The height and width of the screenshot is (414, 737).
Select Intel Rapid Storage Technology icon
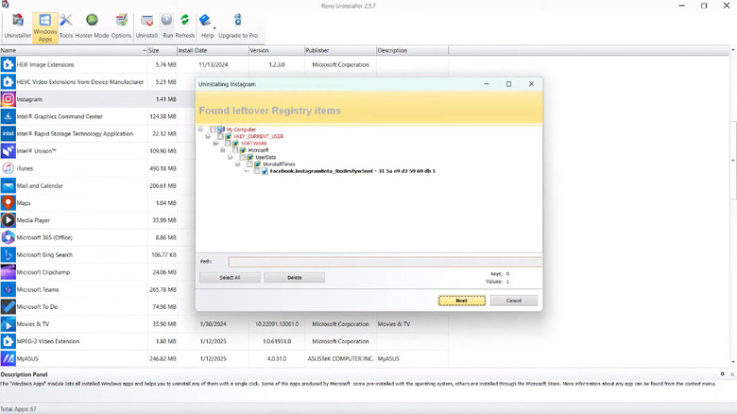(8, 133)
